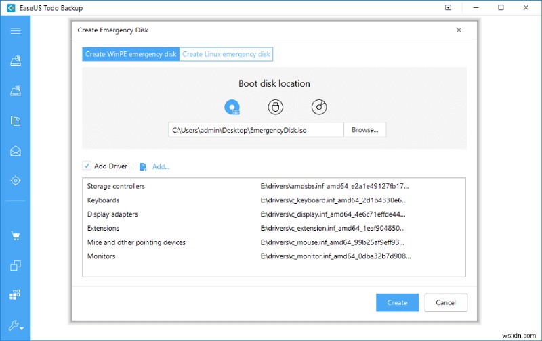This screenshot has width=542, height=341.
Task: Click the Add... link
Action: [161, 166]
